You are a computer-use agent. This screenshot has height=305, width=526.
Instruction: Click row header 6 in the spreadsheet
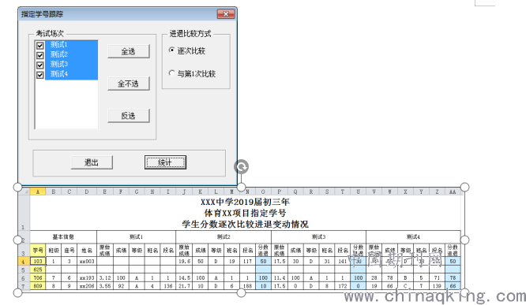pos(24,278)
